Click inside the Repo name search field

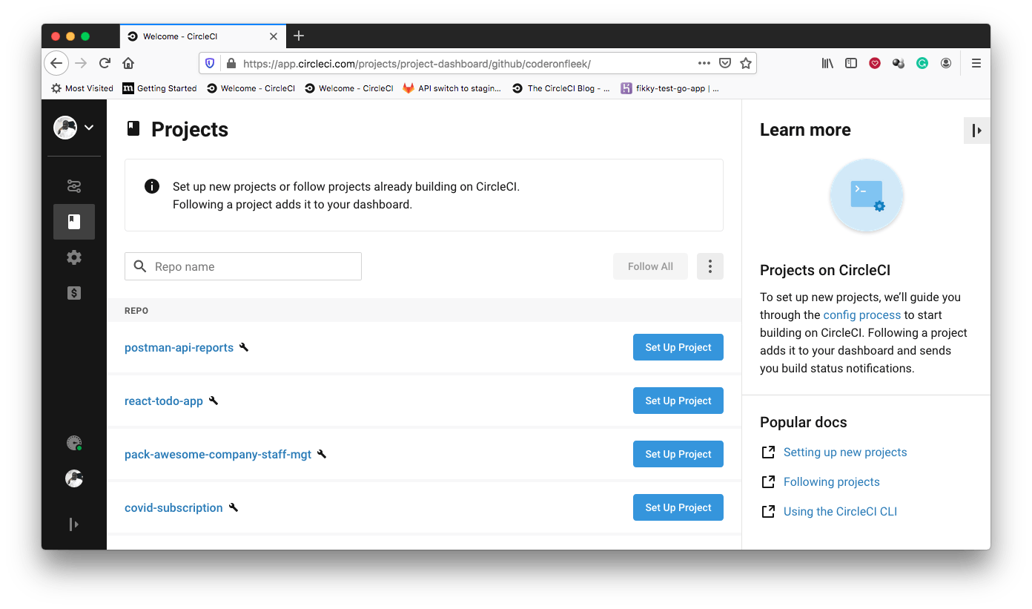[x=243, y=266]
